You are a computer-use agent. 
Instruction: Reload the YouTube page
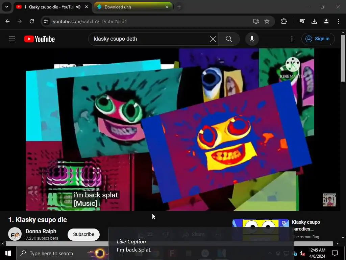pyautogui.click(x=32, y=21)
